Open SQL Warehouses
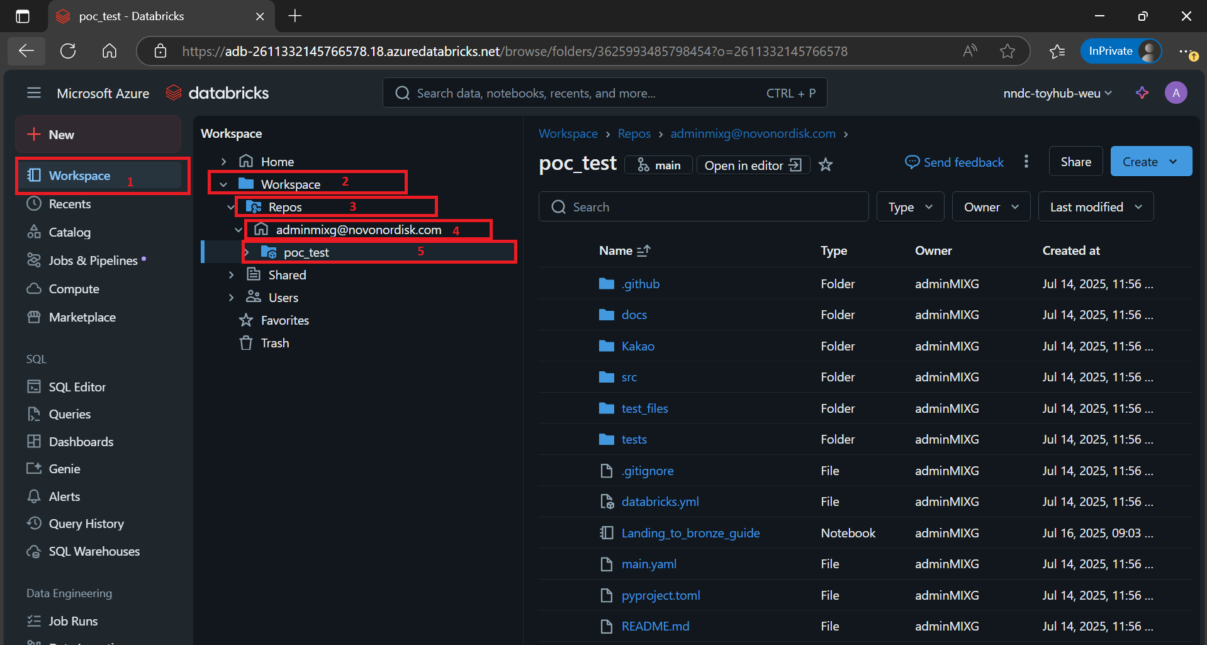 point(83,551)
